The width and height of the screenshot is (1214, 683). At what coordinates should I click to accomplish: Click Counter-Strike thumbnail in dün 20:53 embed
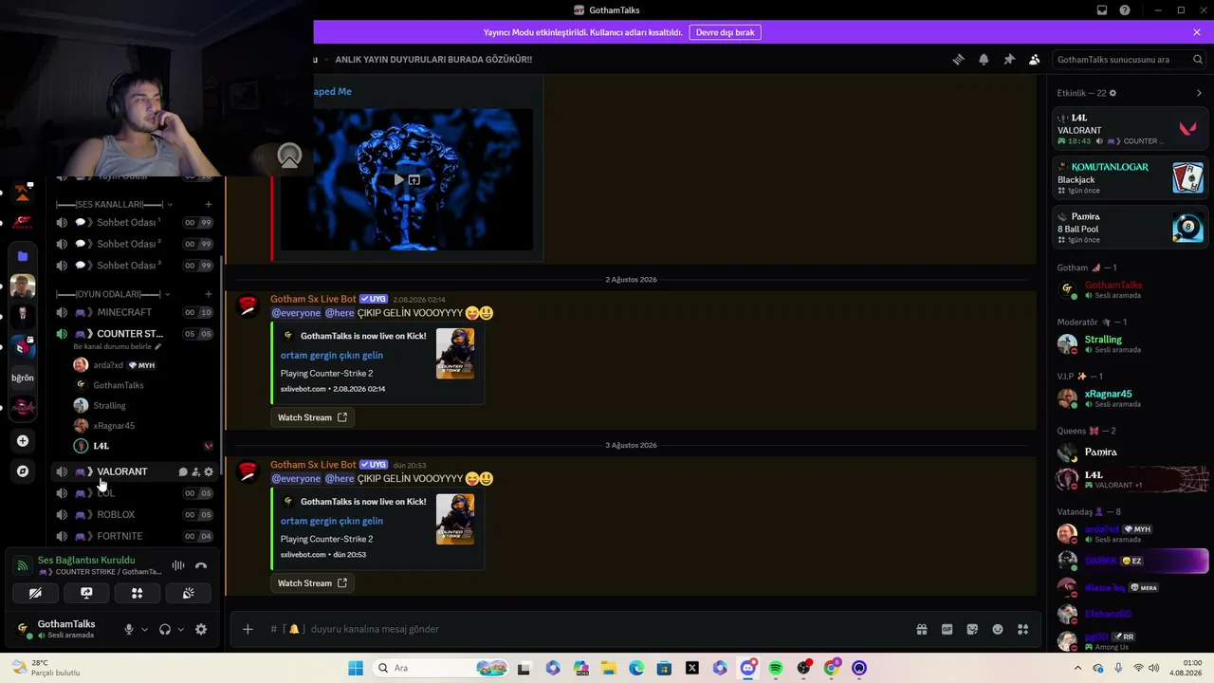pos(455,520)
